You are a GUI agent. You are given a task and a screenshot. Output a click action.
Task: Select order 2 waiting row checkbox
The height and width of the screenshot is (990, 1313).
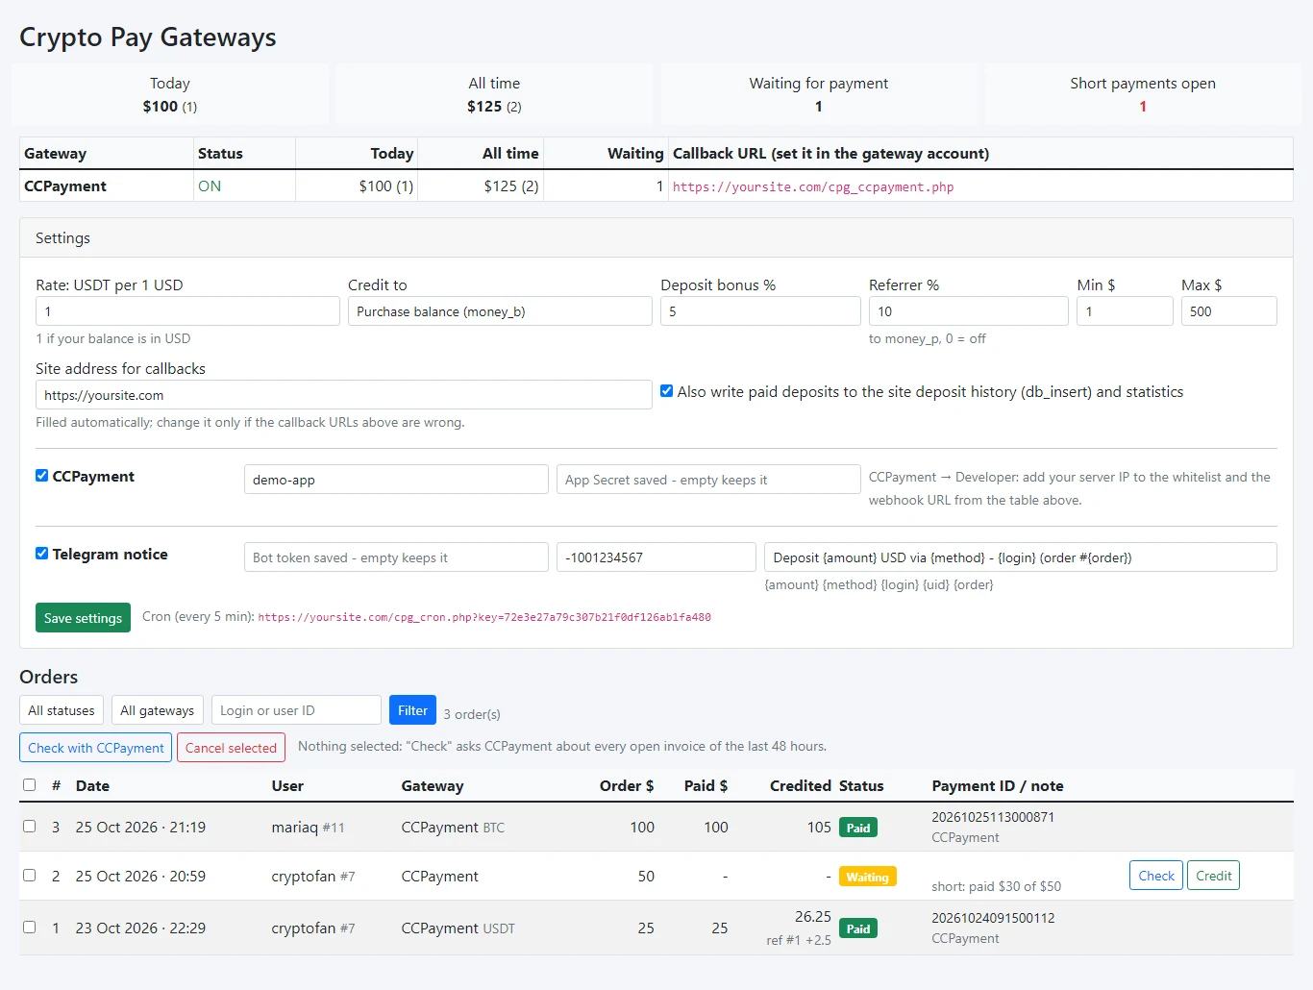click(30, 876)
